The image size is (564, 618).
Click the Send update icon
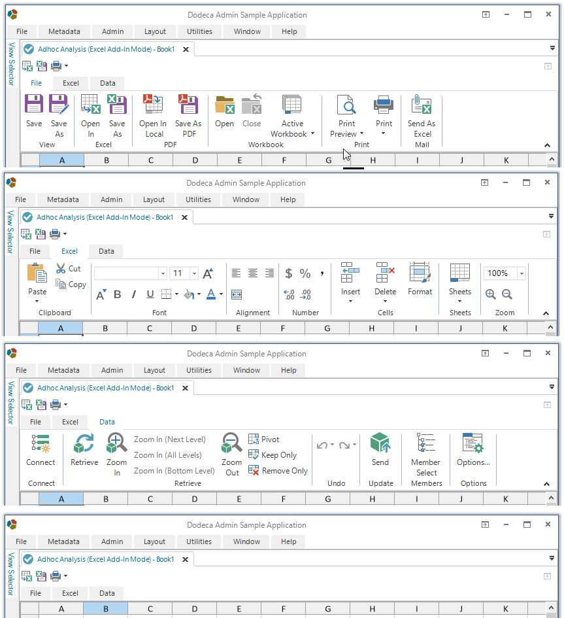[x=380, y=443]
